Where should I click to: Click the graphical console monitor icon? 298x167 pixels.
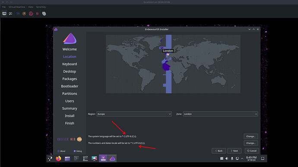pos(4,14)
